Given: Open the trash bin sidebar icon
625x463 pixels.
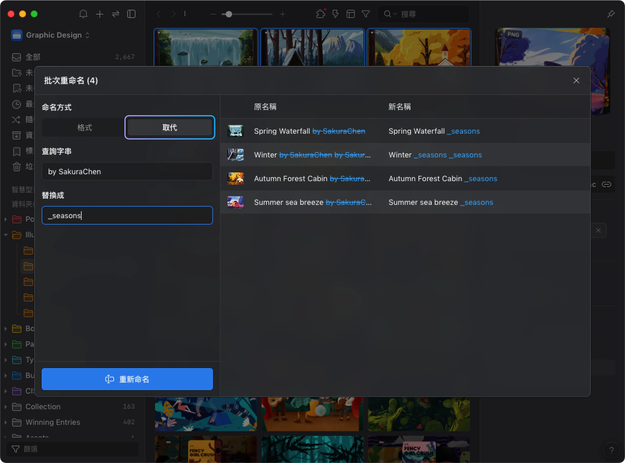Looking at the screenshot, I should click(16, 167).
